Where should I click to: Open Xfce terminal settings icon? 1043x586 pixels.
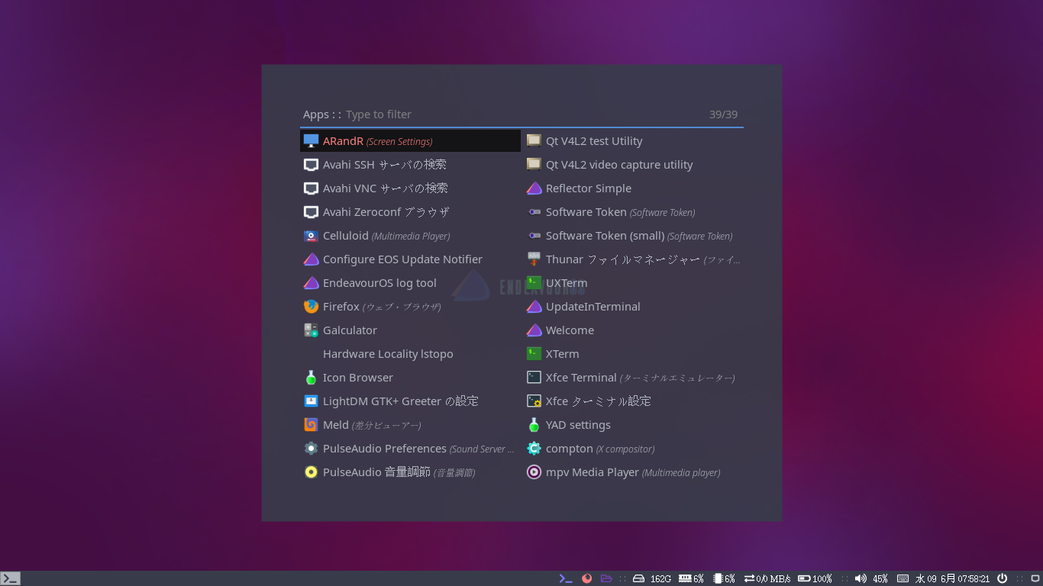pyautogui.click(x=534, y=401)
